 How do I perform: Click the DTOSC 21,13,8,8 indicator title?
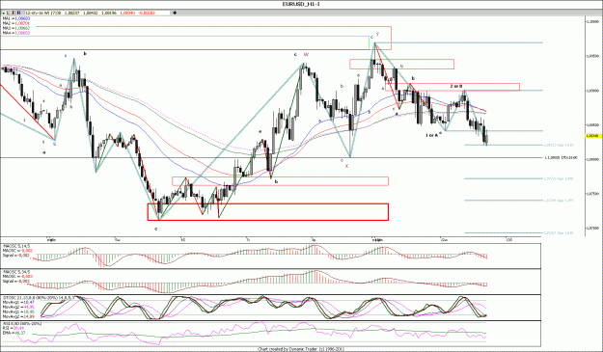click(x=38, y=297)
